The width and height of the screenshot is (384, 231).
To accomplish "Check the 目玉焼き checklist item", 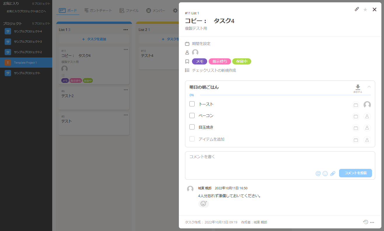I will 192,127.
